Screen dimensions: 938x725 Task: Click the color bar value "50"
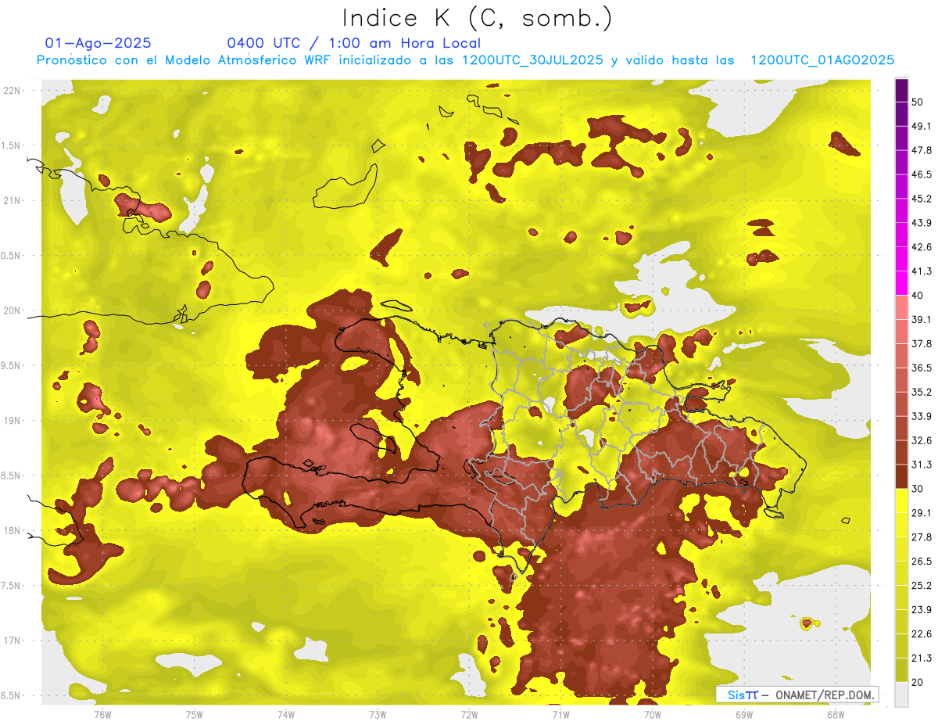click(918, 102)
